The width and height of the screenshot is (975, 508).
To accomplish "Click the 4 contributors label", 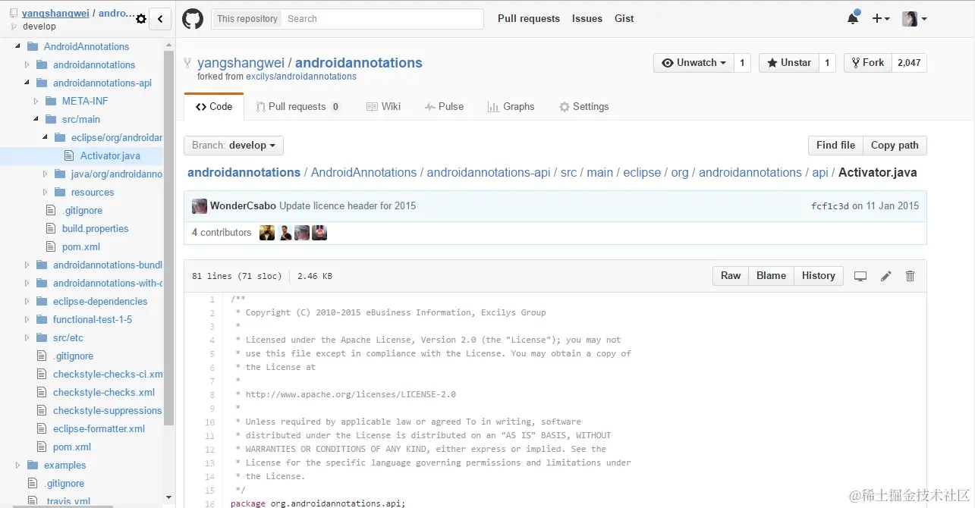I will (x=222, y=233).
